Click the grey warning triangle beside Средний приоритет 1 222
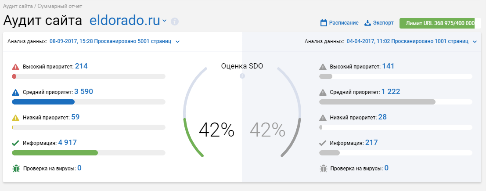Viewport: 486px width, 191px height. [323, 92]
